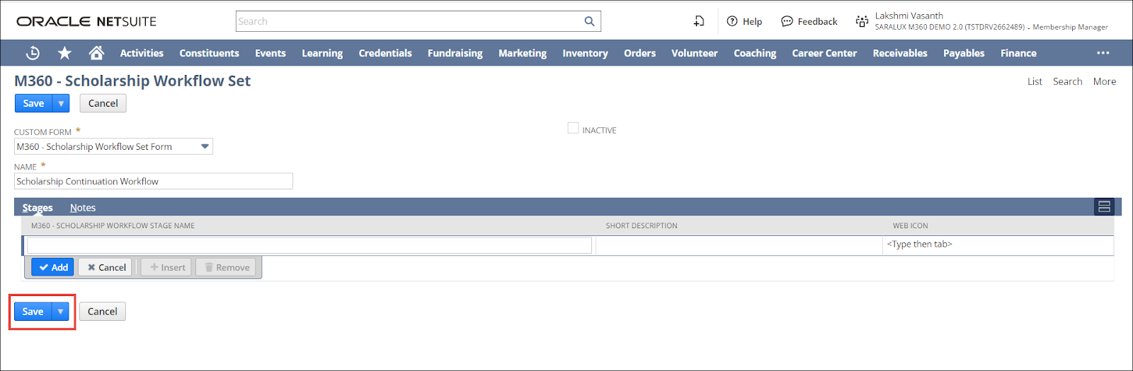
Task: Open the Help icon
Action: coord(733,21)
